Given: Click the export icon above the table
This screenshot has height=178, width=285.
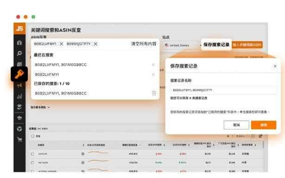Looking at the screenshot, I should point(260,136).
